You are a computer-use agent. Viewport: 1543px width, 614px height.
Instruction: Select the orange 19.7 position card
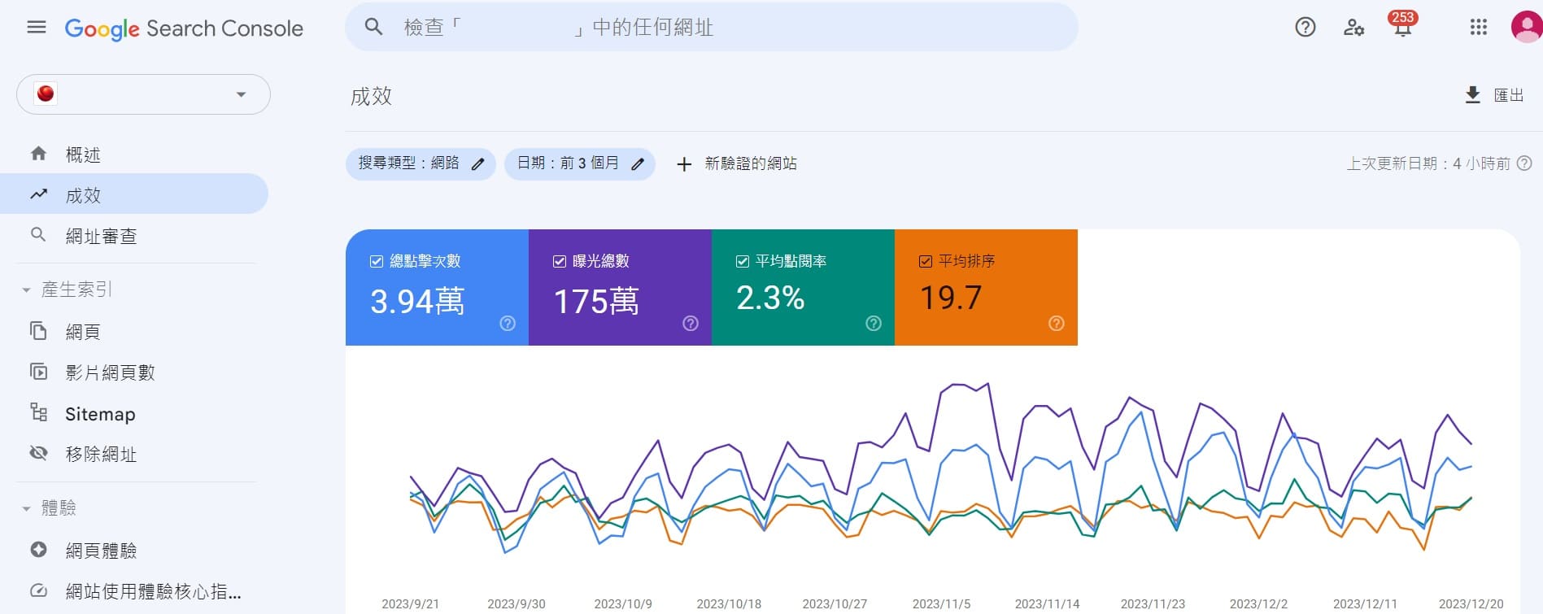(x=986, y=287)
